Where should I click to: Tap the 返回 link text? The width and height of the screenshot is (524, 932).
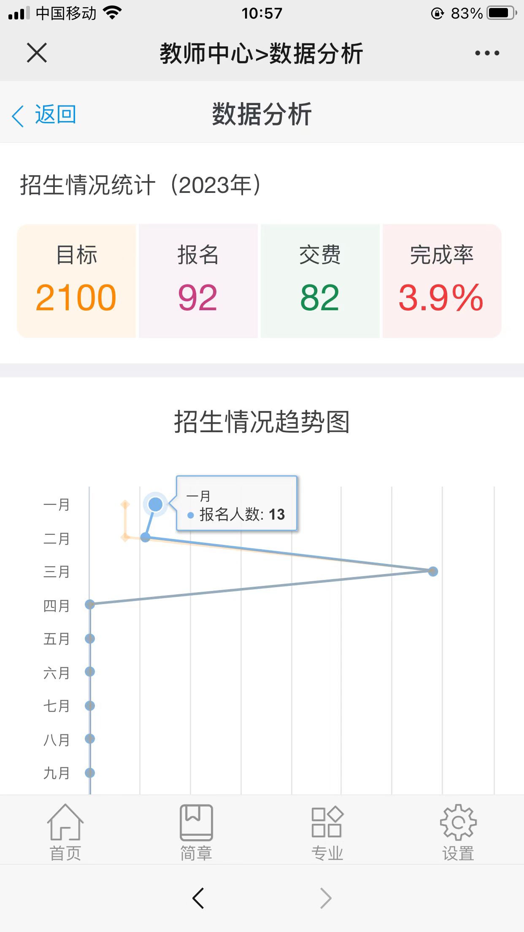click(x=55, y=115)
